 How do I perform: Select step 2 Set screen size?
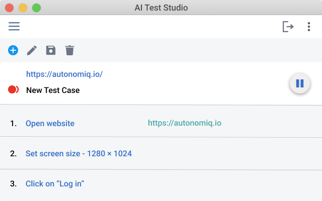pos(78,153)
